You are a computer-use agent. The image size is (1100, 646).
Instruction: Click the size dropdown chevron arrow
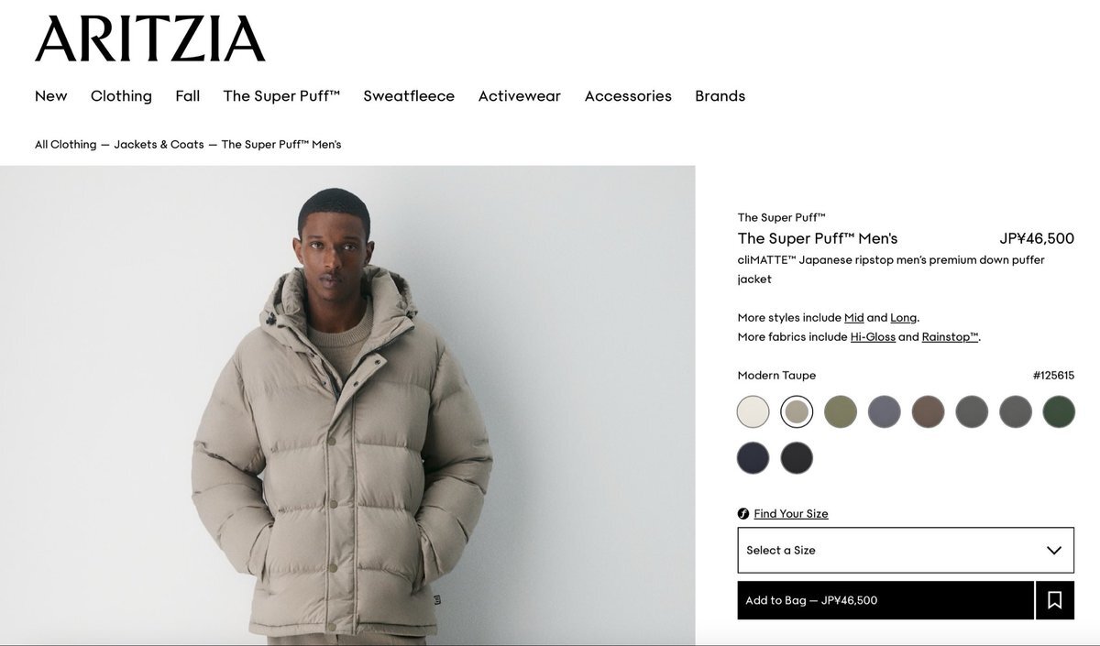1054,551
